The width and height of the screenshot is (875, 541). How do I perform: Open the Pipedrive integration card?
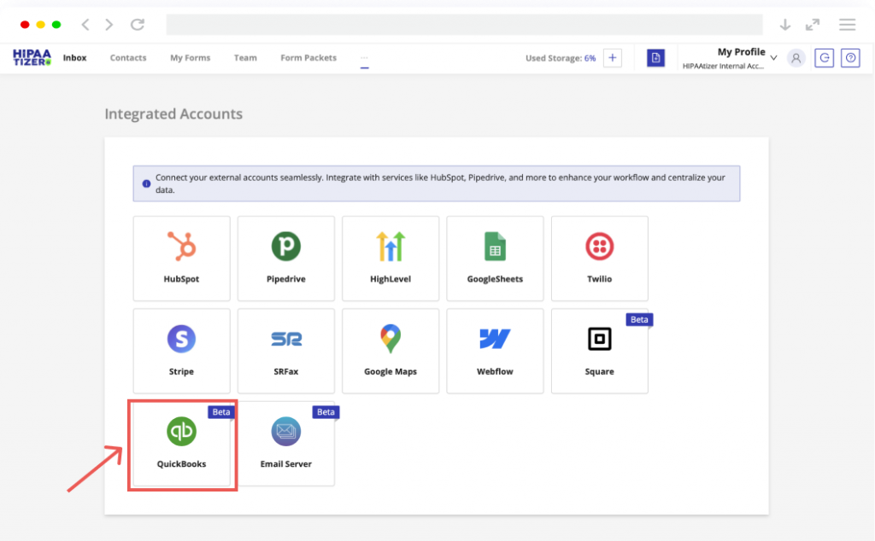(285, 259)
